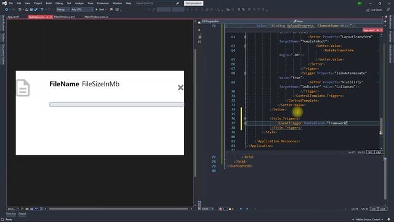Click the notifications bell icon
The width and height of the screenshot is (394, 222).
pyautogui.click(x=389, y=220)
